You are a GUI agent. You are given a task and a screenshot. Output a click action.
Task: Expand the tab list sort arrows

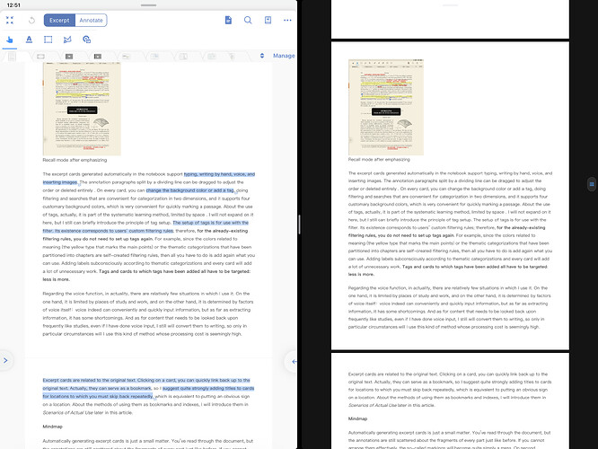(x=262, y=56)
